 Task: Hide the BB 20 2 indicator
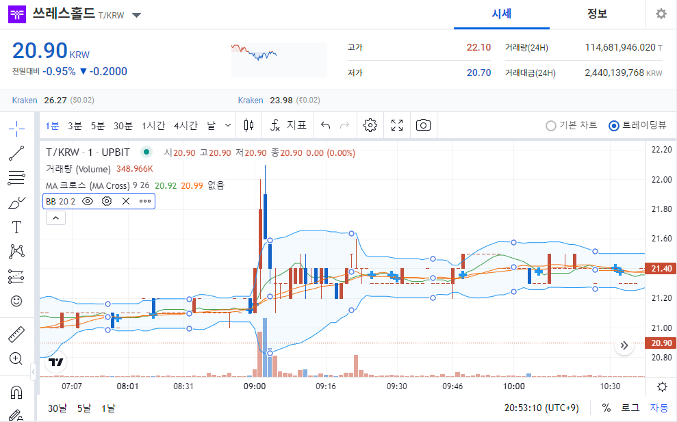[x=88, y=202]
